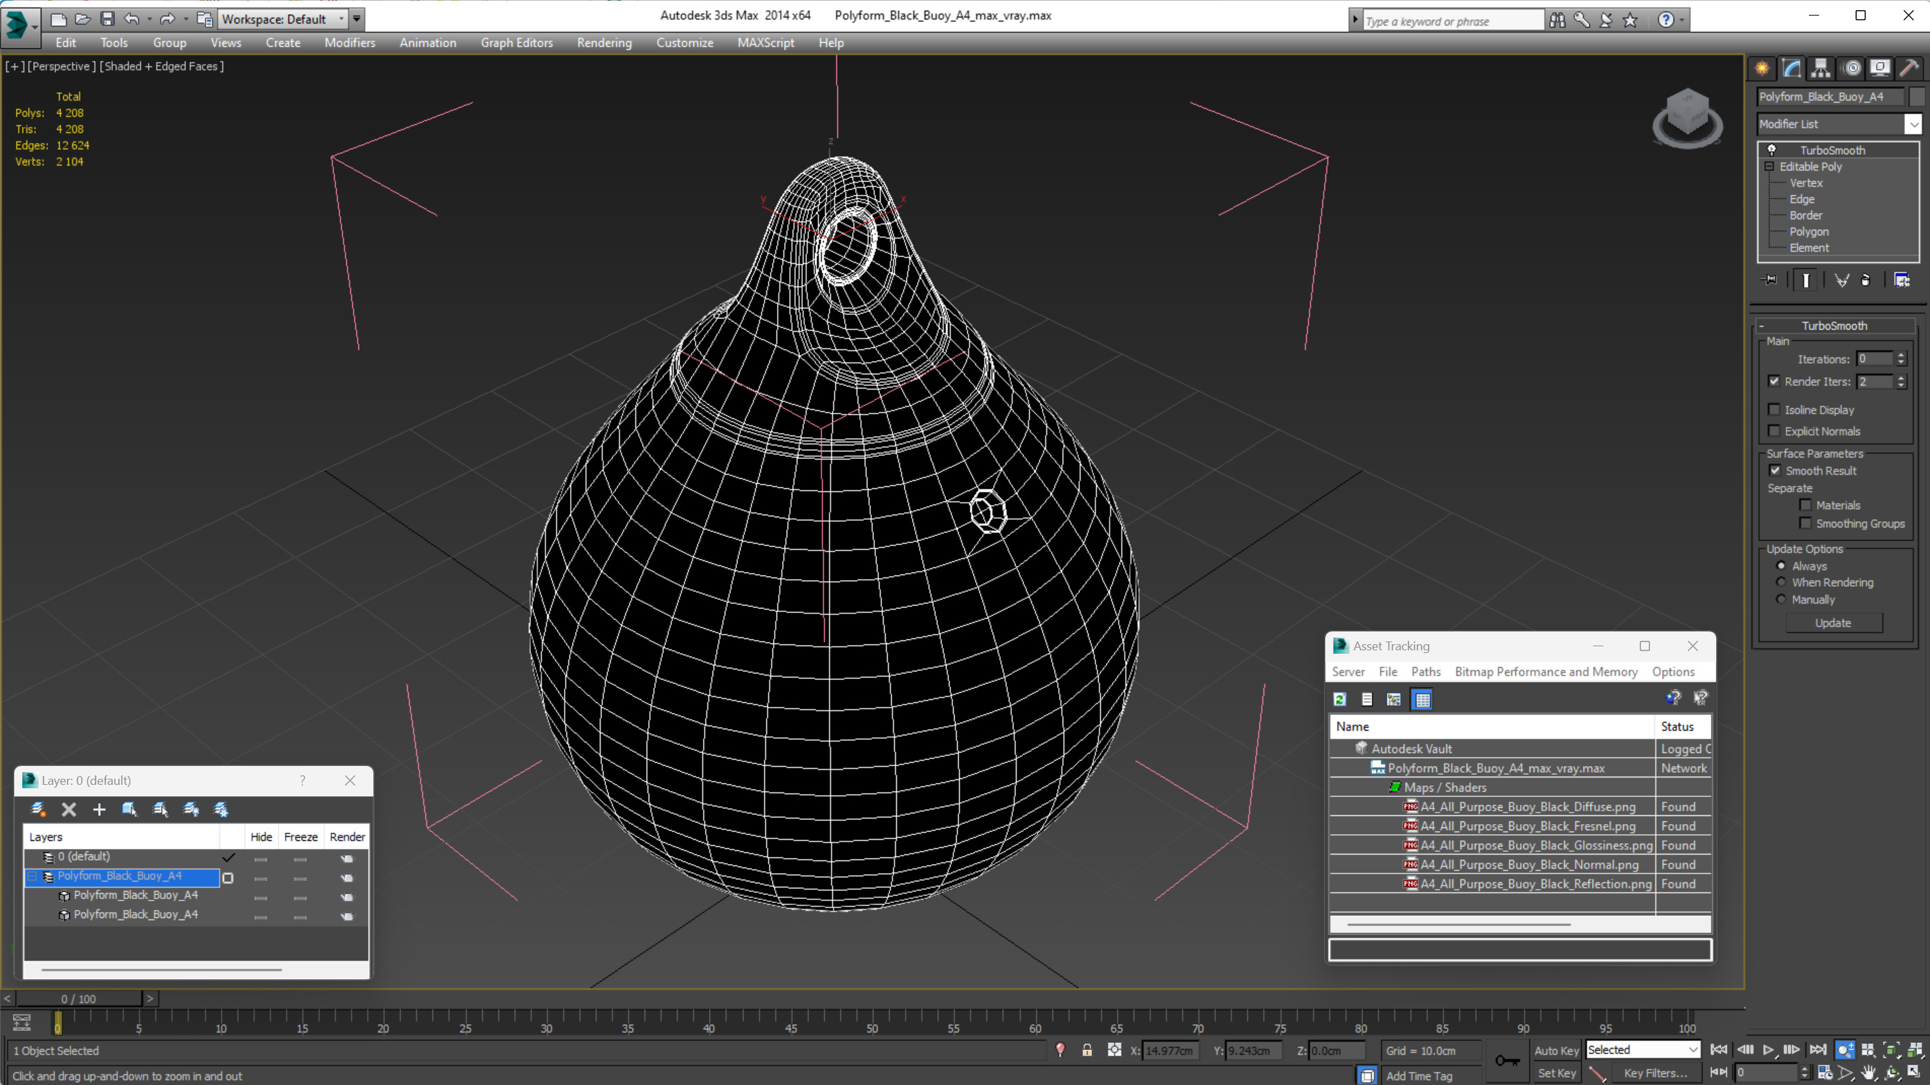This screenshot has width=1930, height=1085.
Task: Collapse the Editable Poly tree node
Action: [1770, 166]
